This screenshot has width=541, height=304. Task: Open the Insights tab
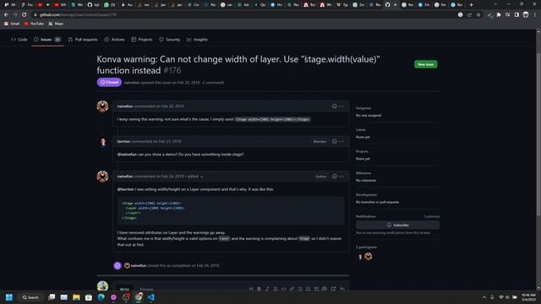click(x=197, y=40)
